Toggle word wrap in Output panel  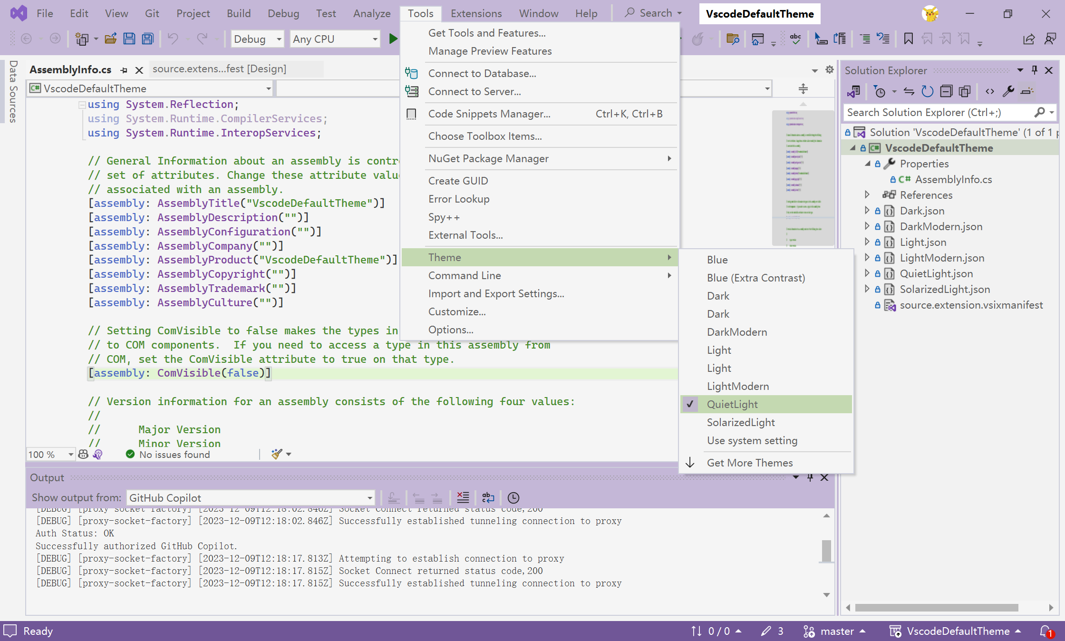click(x=488, y=497)
